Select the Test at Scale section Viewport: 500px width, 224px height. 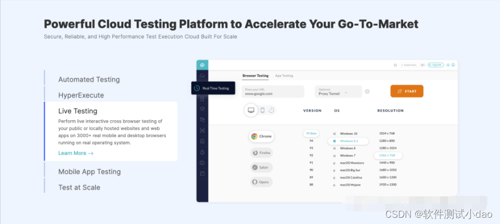click(x=79, y=187)
